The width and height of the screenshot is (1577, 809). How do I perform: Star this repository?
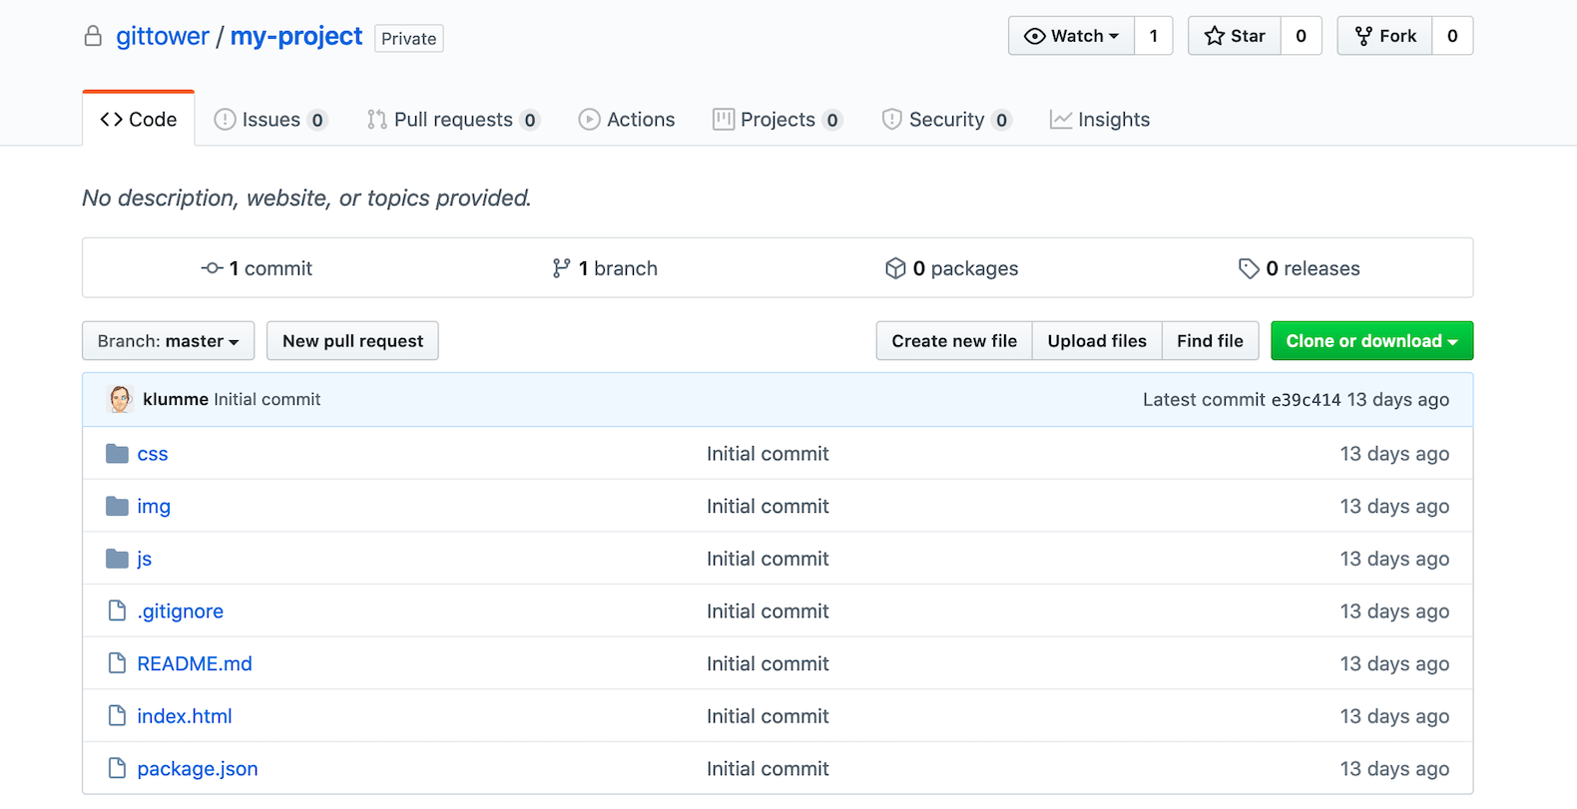point(1235,36)
